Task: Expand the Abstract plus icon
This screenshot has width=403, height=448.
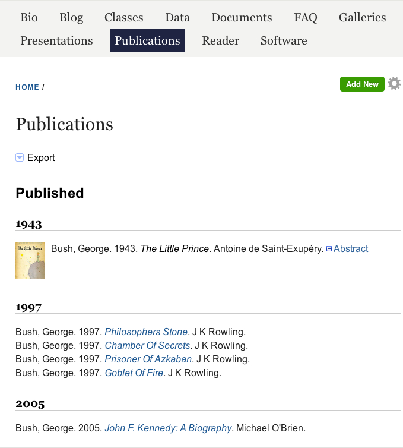Action: click(329, 248)
